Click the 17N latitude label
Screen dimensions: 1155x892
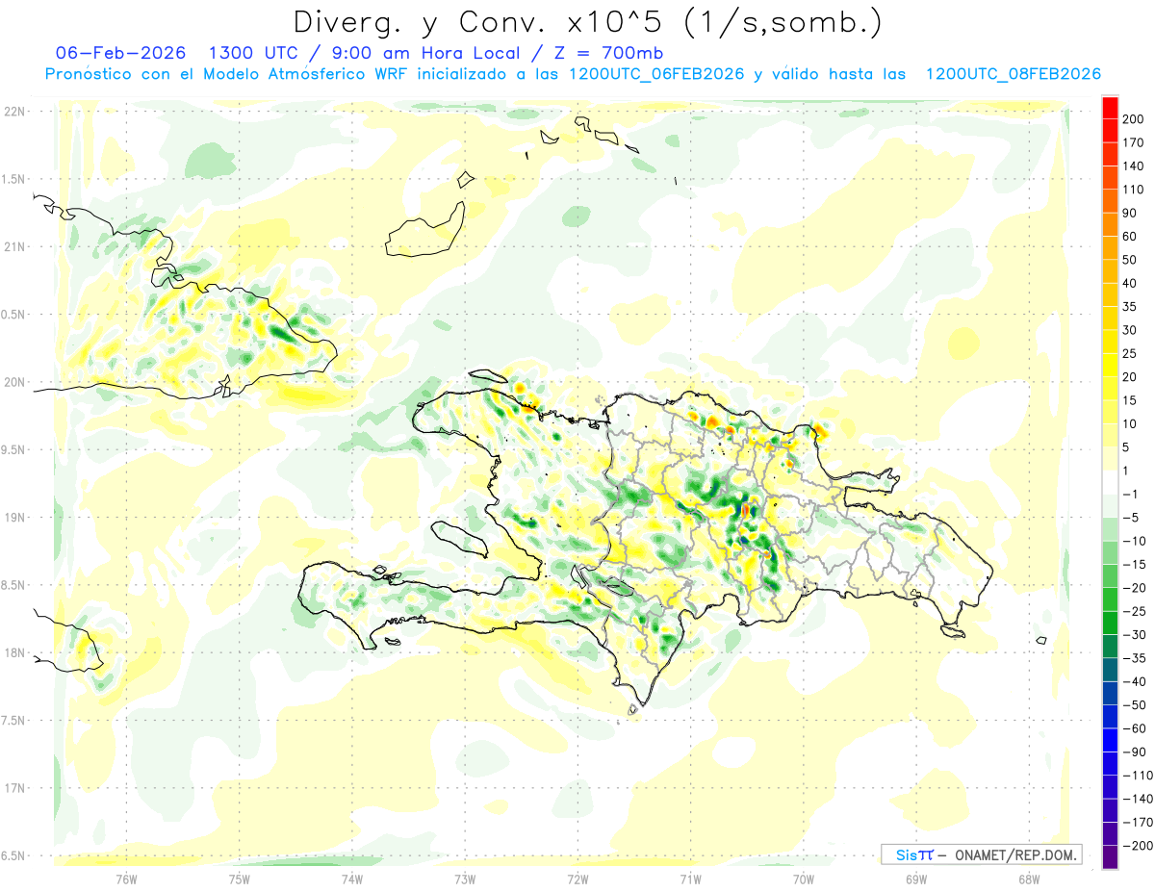coord(14,788)
